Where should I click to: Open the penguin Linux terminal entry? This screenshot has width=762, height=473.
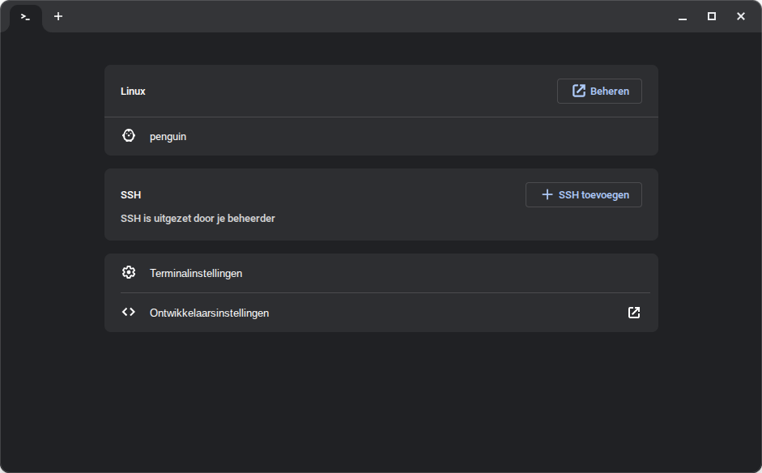click(168, 137)
